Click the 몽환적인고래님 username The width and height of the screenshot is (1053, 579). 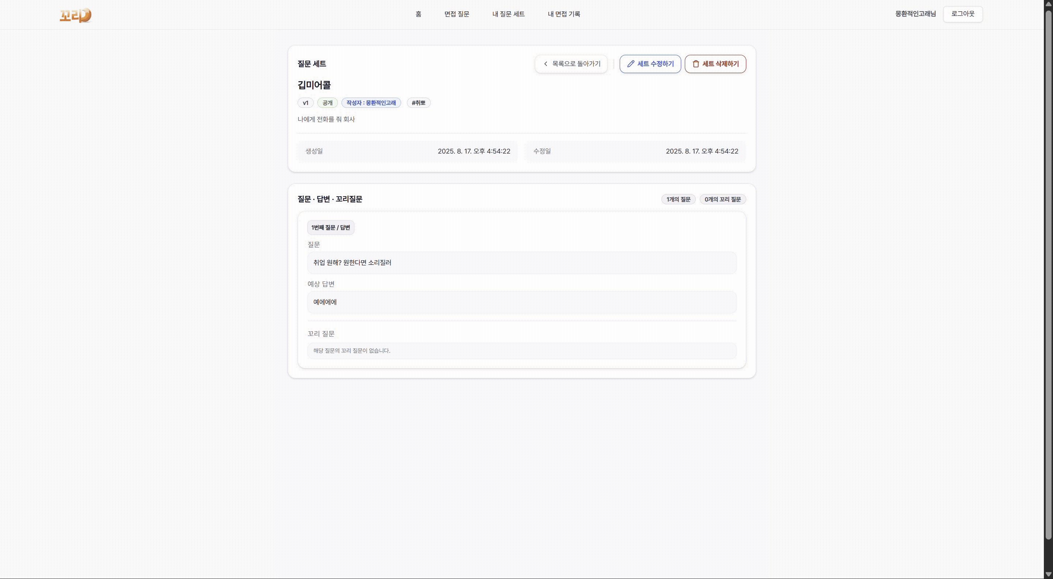(x=915, y=14)
